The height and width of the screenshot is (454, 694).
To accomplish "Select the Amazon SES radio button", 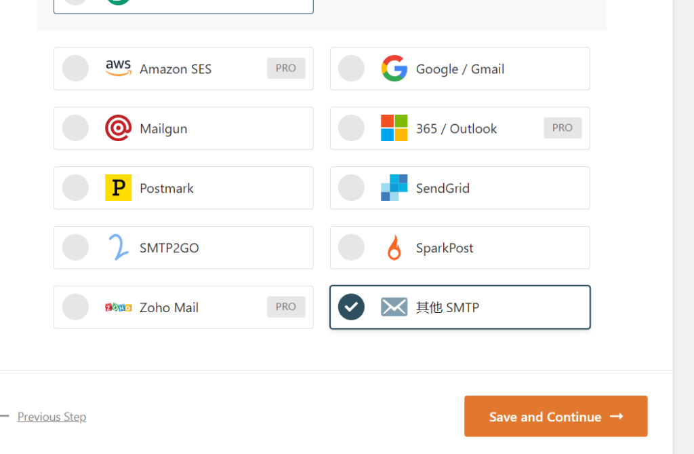I will click(x=75, y=69).
